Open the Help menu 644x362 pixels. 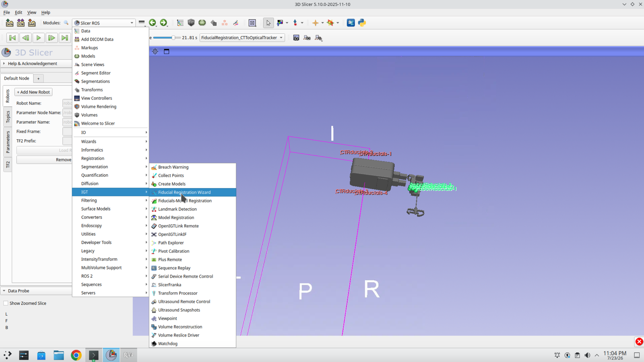pyautogui.click(x=45, y=12)
